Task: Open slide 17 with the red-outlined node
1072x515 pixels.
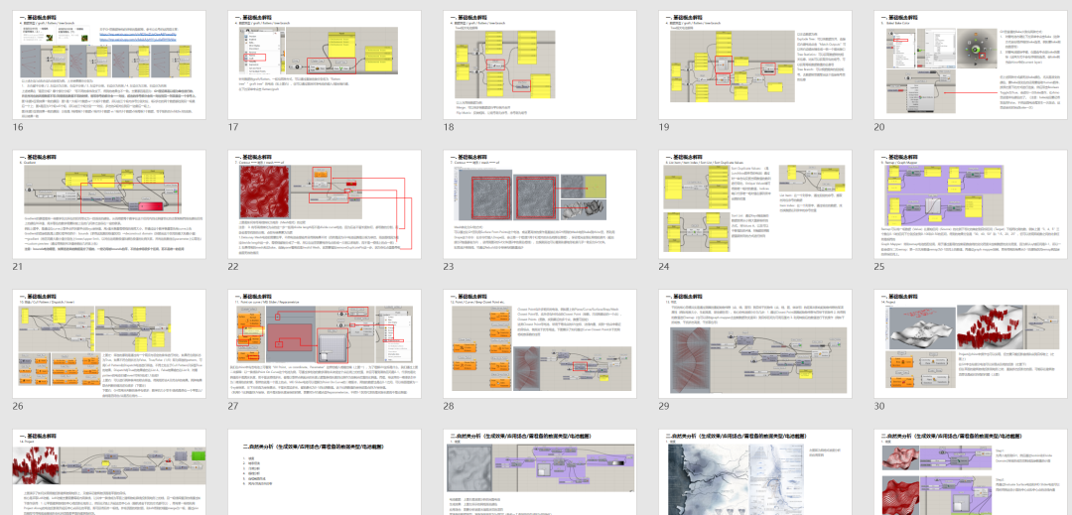Action: coord(321,58)
